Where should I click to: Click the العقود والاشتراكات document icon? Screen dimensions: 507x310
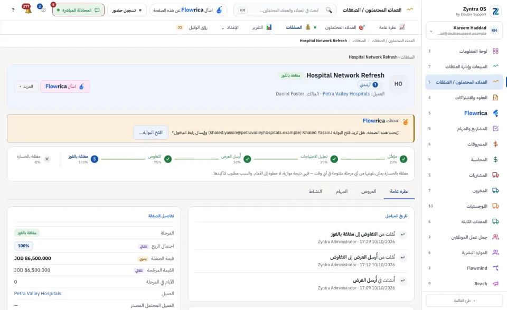(495, 98)
